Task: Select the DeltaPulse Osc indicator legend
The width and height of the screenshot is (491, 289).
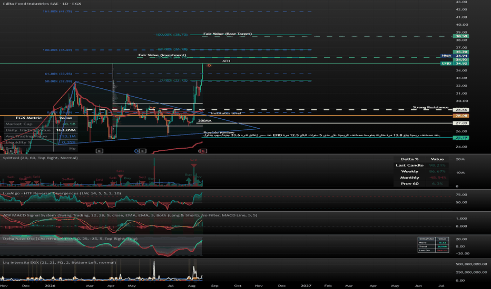Action: [x=70, y=239]
